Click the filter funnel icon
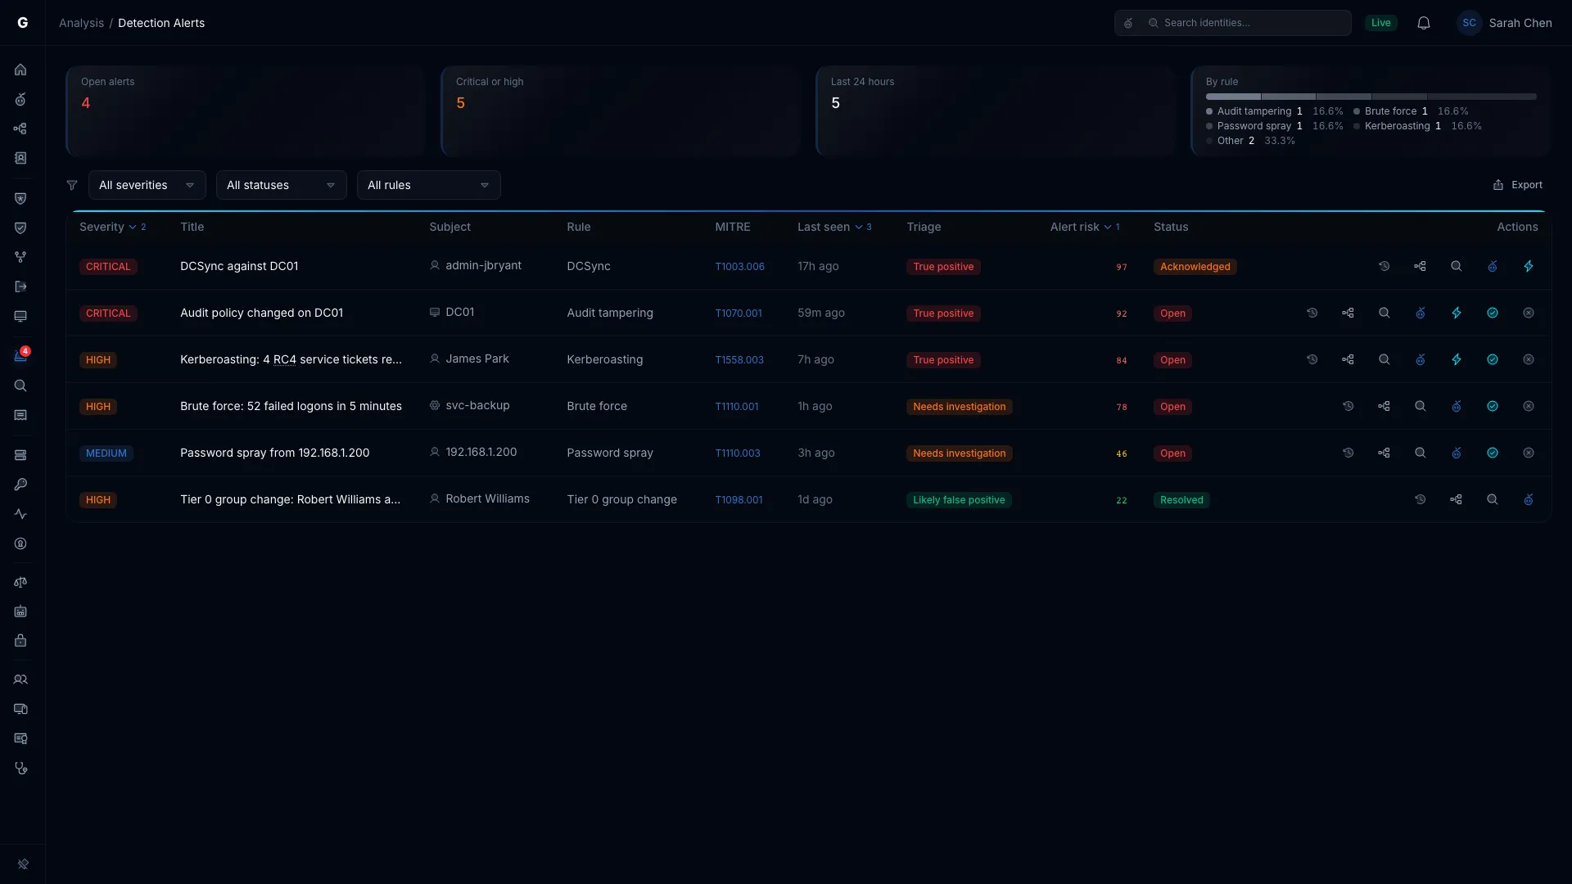The width and height of the screenshot is (1572, 884). click(x=72, y=185)
